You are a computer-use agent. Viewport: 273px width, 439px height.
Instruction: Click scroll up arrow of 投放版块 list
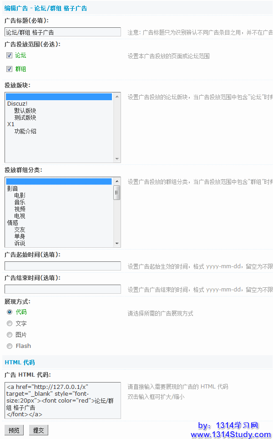pyautogui.click(x=117, y=96)
